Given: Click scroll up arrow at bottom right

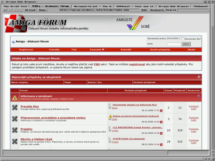Looking at the screenshot, I should 213,152.
